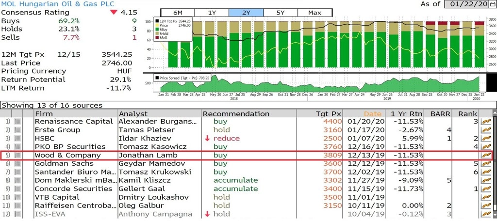Open the chart icon in the Renaissance Capital row
Screen dimensions: 497x221
485,122
